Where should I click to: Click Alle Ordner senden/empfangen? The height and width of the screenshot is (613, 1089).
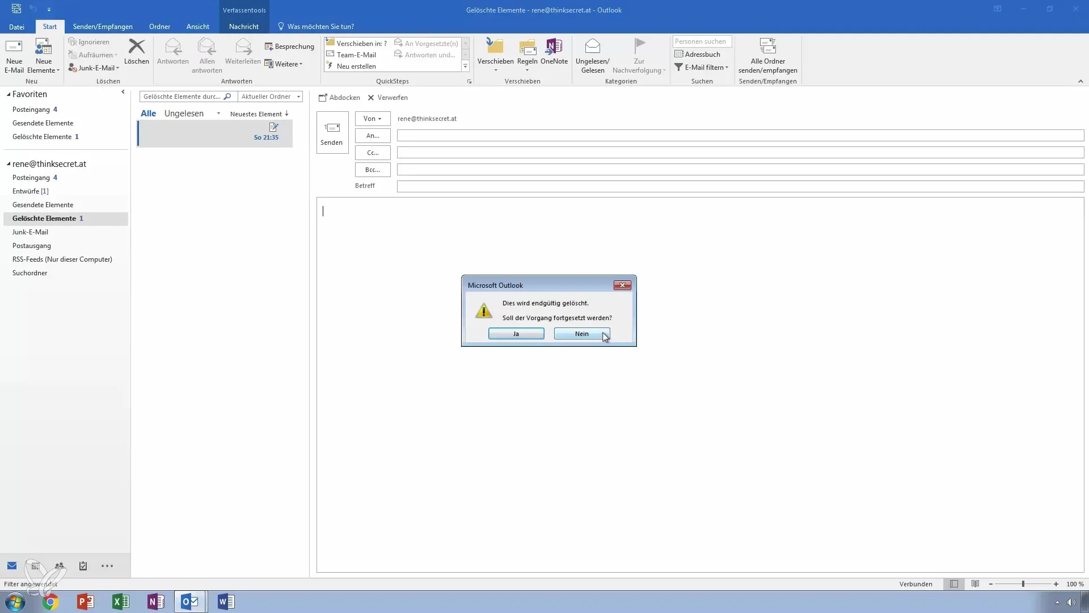(767, 56)
